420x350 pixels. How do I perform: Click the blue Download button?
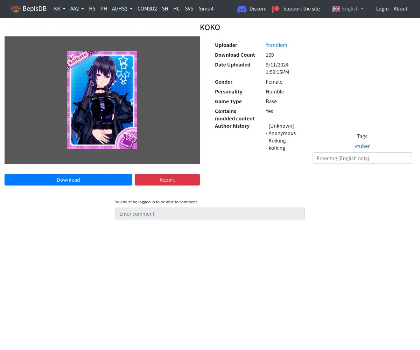(x=68, y=180)
